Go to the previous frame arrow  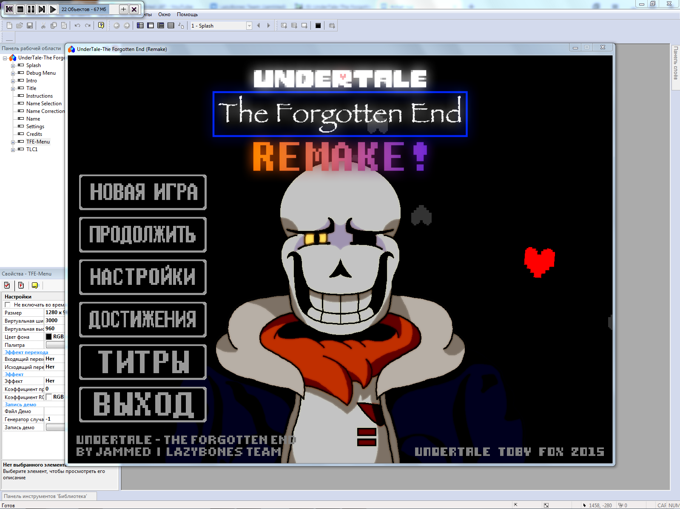259,25
